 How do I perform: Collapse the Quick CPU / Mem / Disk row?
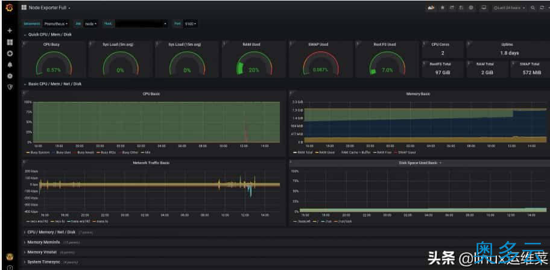[x=48, y=34]
